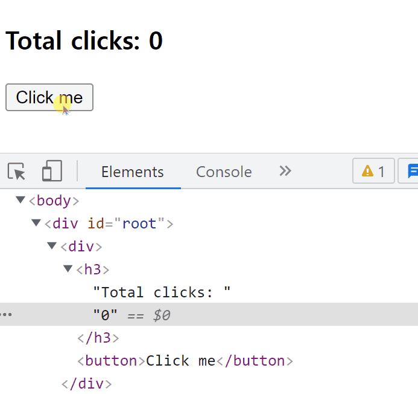Image resolution: width=418 pixels, height=394 pixels.
Task: Collapse the body element node
Action: 21,199
